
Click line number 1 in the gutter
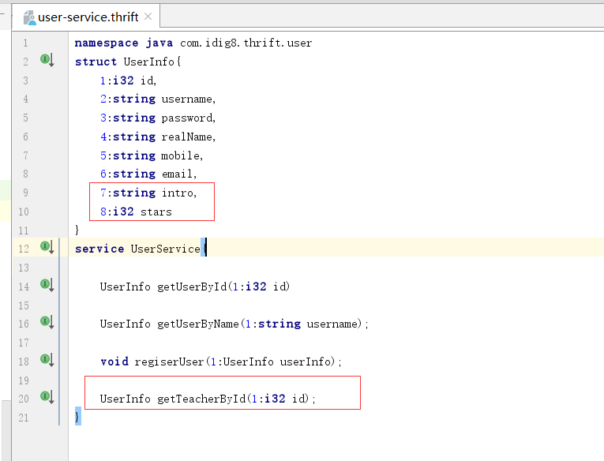pyautogui.click(x=25, y=43)
